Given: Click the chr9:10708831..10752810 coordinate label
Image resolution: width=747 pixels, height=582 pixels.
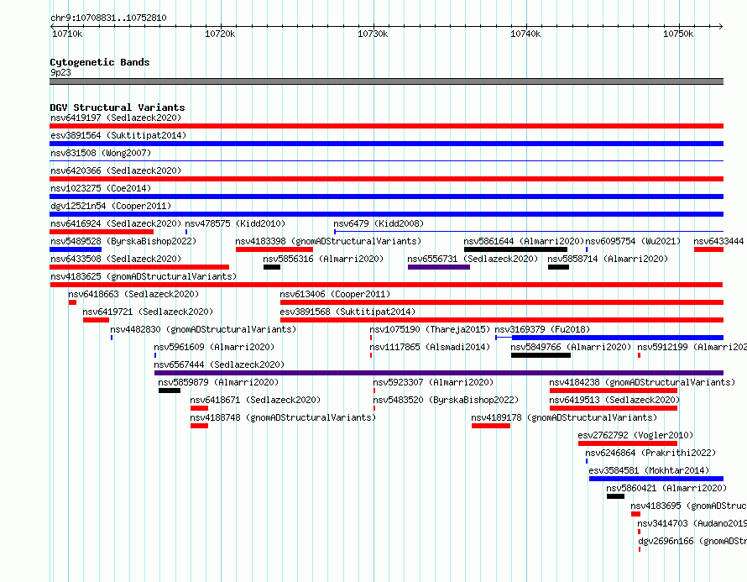Looking at the screenshot, I should [x=108, y=18].
